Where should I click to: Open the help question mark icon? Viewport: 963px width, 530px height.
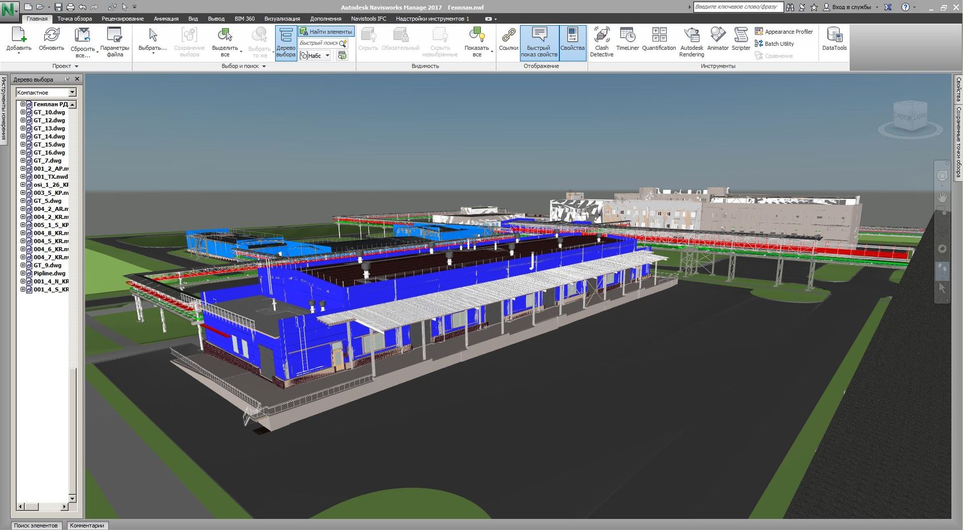point(906,7)
